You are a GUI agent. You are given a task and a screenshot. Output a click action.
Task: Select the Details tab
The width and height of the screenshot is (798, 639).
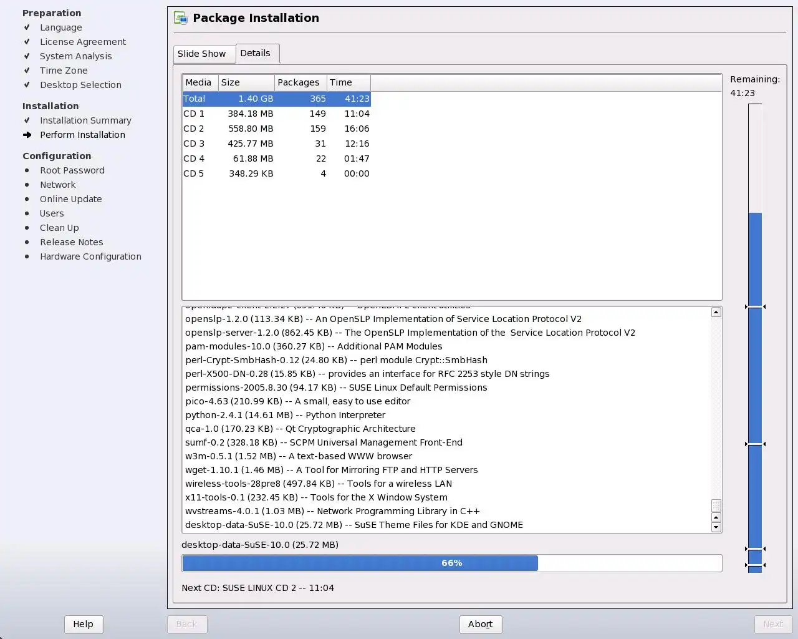click(x=257, y=53)
